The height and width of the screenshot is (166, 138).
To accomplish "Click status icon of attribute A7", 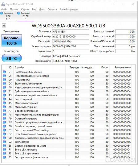I will [x=4, y=111].
